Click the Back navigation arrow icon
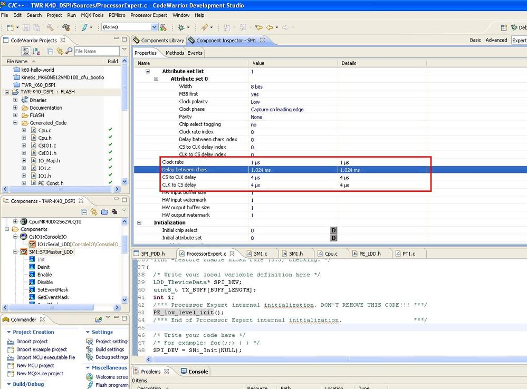Viewport: 527px width, 389px height. [x=269, y=27]
